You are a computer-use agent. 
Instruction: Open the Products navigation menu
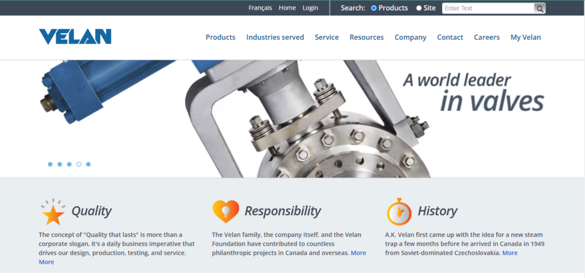[x=221, y=37]
